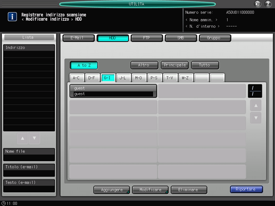
Task: Click the blue information icon
Action: (x=12, y=17)
